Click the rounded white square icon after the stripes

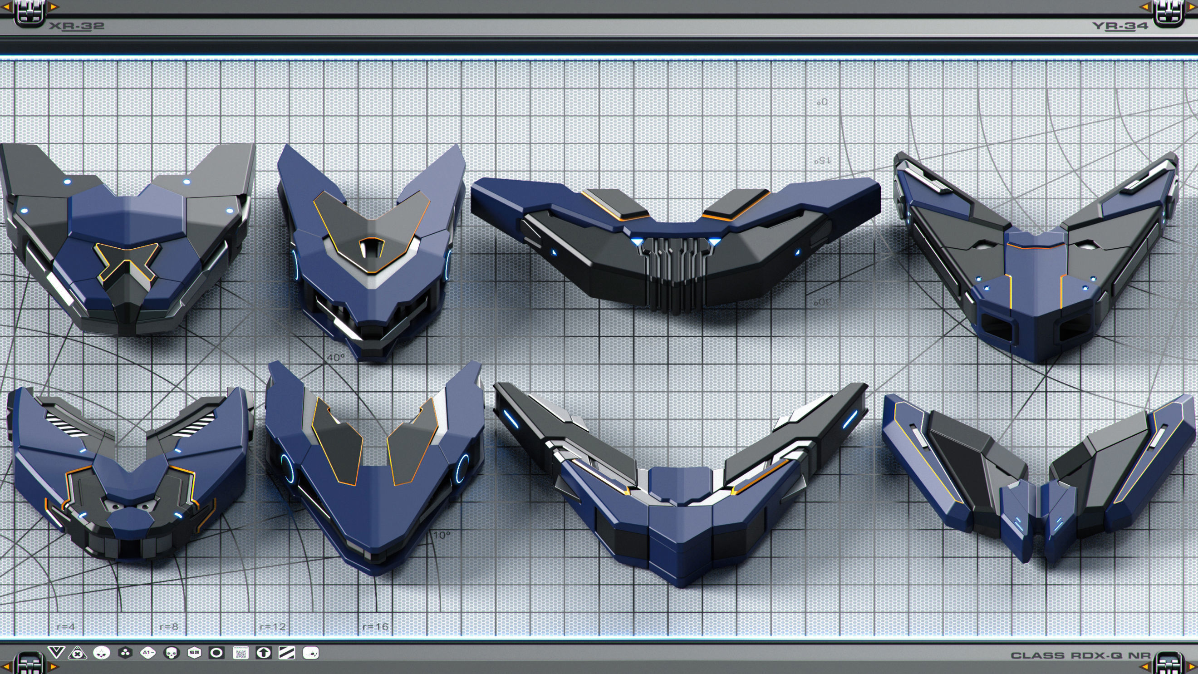(311, 653)
